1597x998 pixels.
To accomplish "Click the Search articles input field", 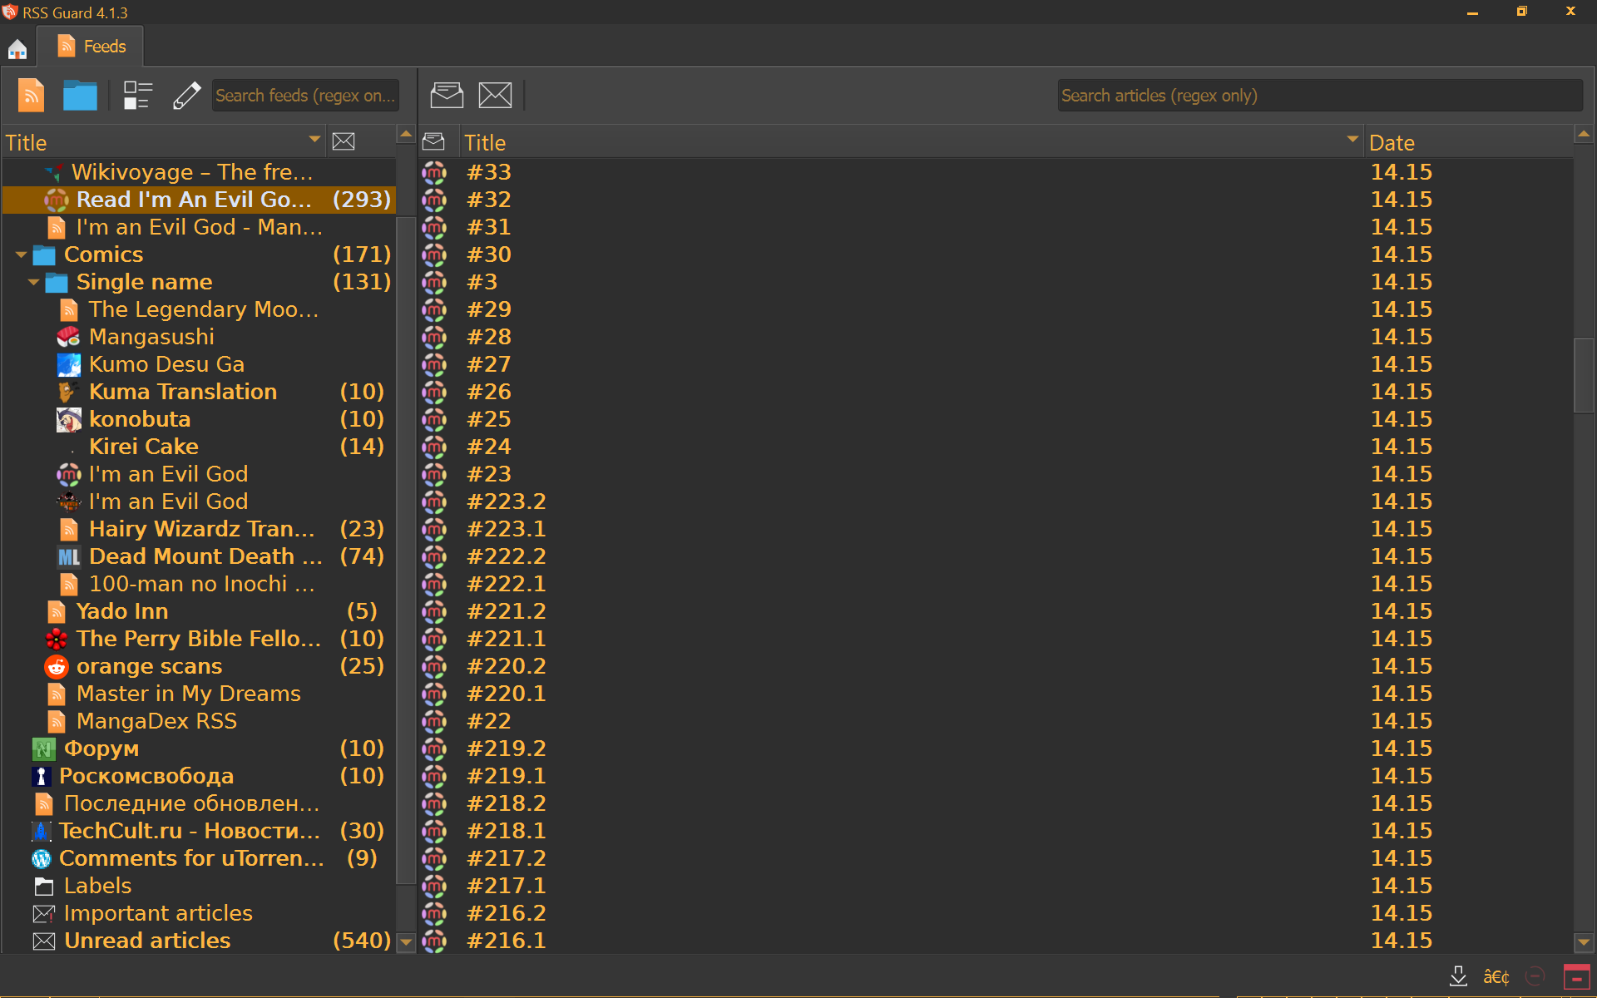I will [x=1319, y=96].
